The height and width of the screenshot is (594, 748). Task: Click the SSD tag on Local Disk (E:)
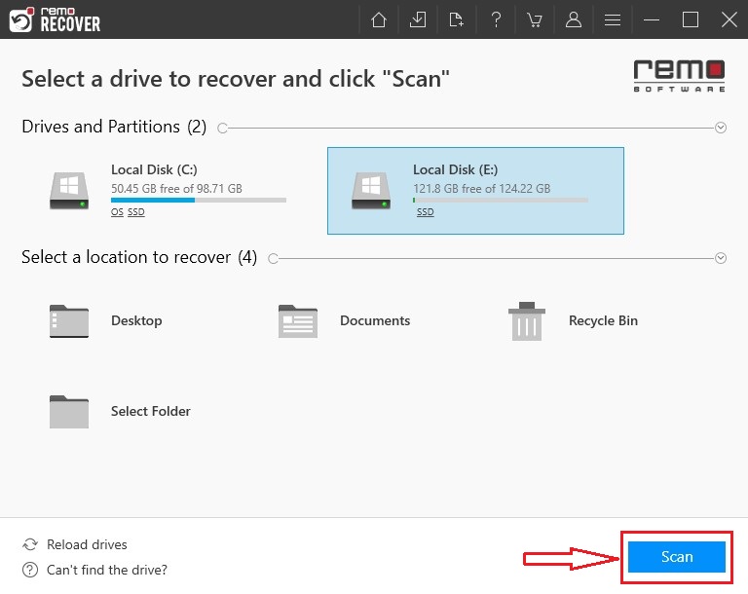pyautogui.click(x=425, y=212)
